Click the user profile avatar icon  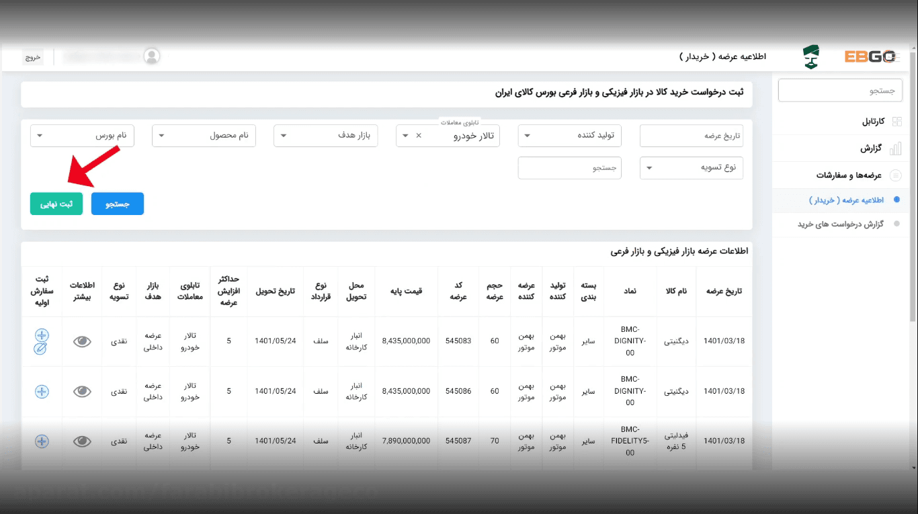tap(152, 56)
